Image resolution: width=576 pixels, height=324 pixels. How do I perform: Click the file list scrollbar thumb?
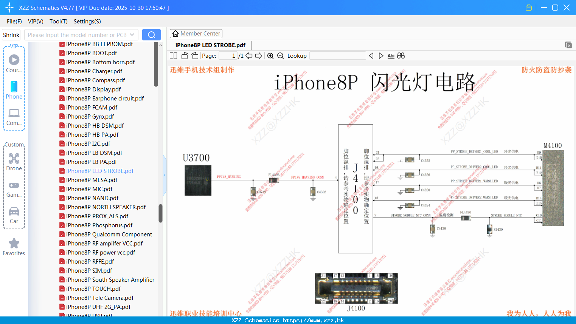[x=160, y=213]
